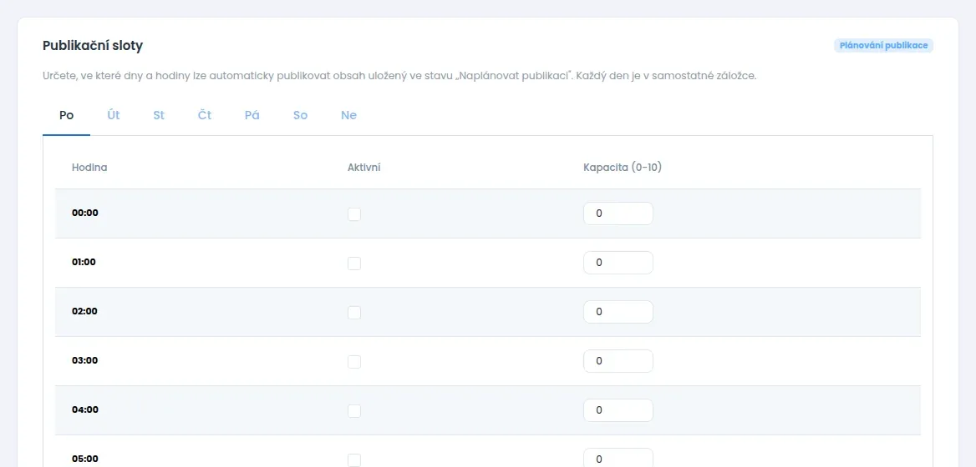This screenshot has width=976, height=467.
Task: Select the 04:00 hour label
Action: coord(85,409)
